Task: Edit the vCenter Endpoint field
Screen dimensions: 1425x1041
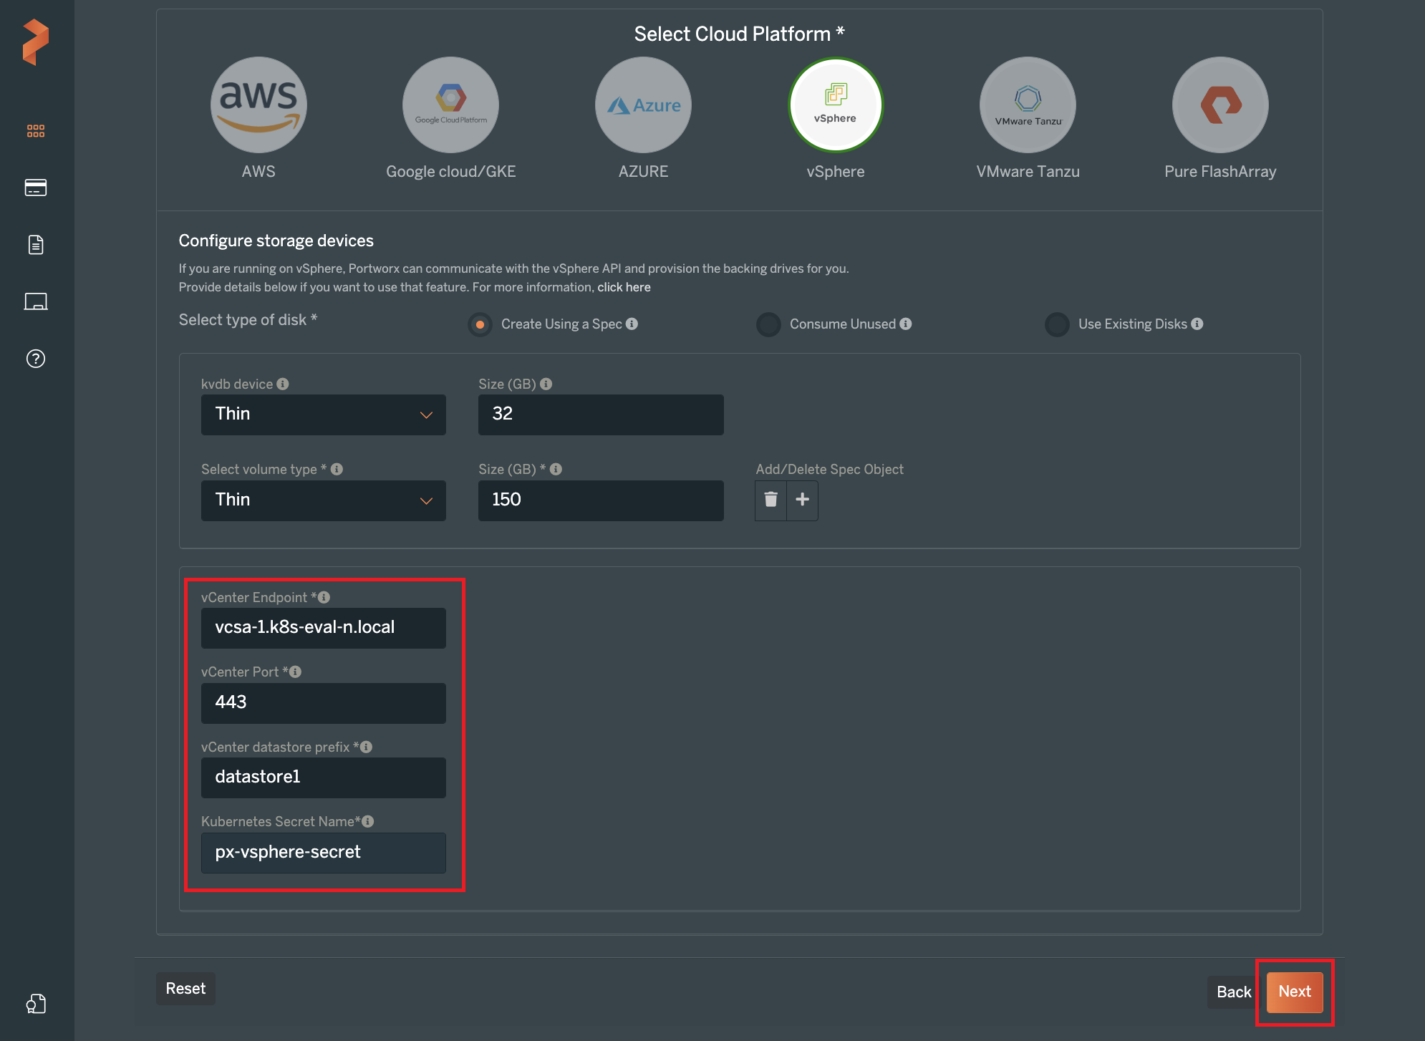Action: (x=324, y=628)
